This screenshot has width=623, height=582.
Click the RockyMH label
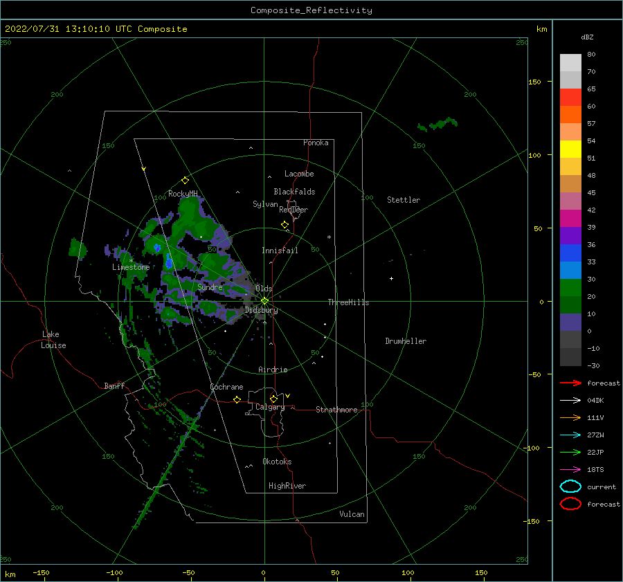coord(183,194)
